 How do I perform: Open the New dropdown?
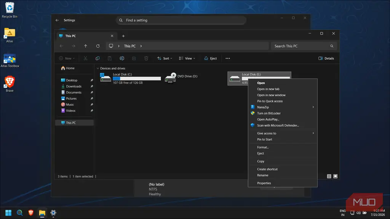pyautogui.click(x=67, y=58)
